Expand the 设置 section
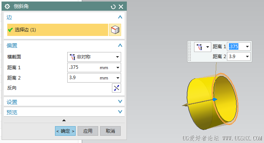 [120, 101]
